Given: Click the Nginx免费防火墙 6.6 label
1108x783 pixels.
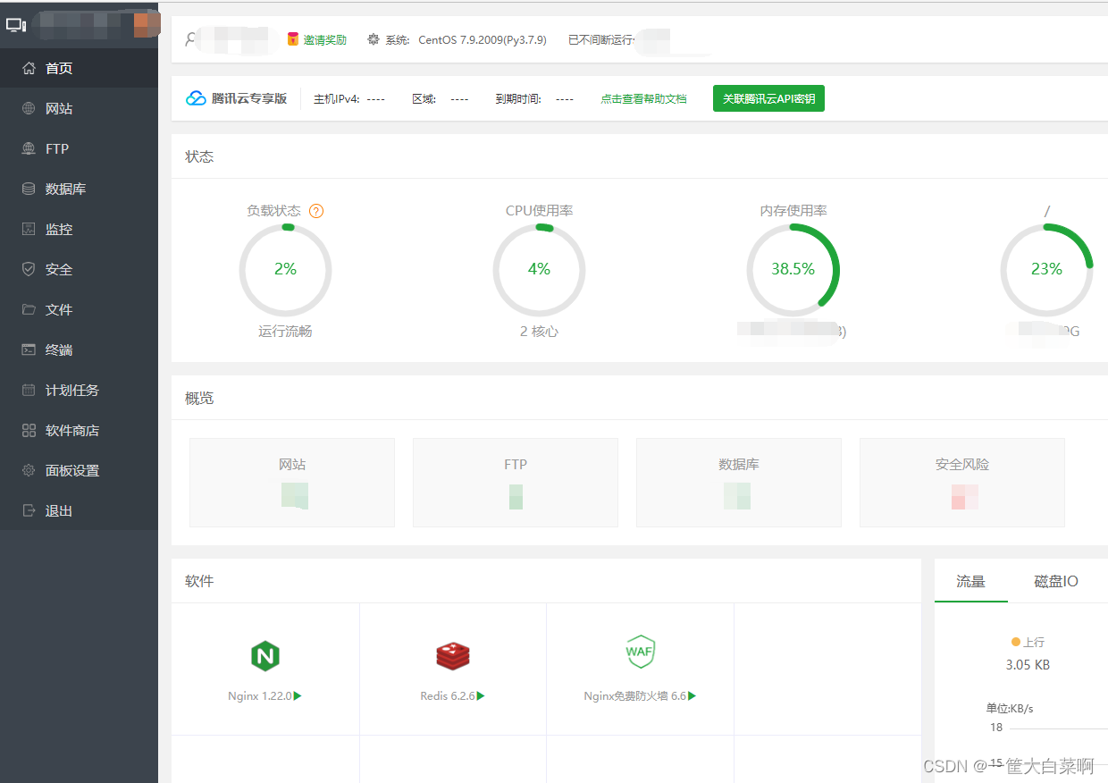Looking at the screenshot, I should (634, 695).
